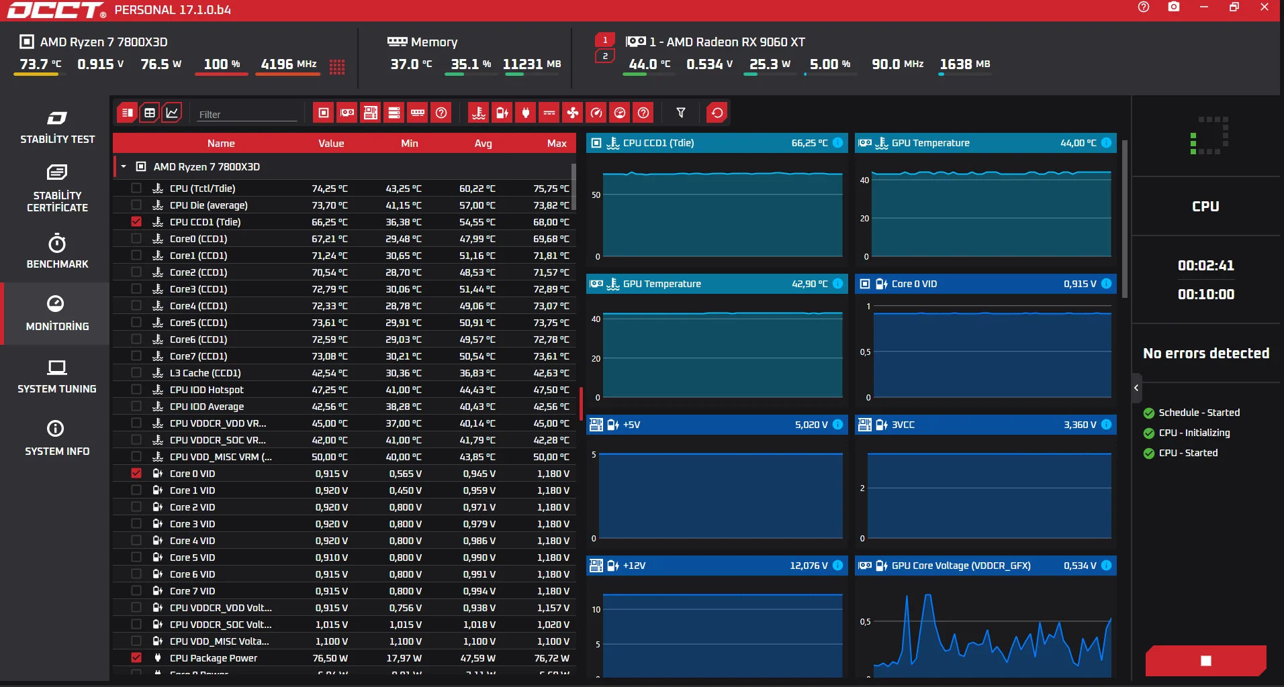Open info for the Core 0 VID graph
Screen dimensions: 1284x687
[1107, 284]
